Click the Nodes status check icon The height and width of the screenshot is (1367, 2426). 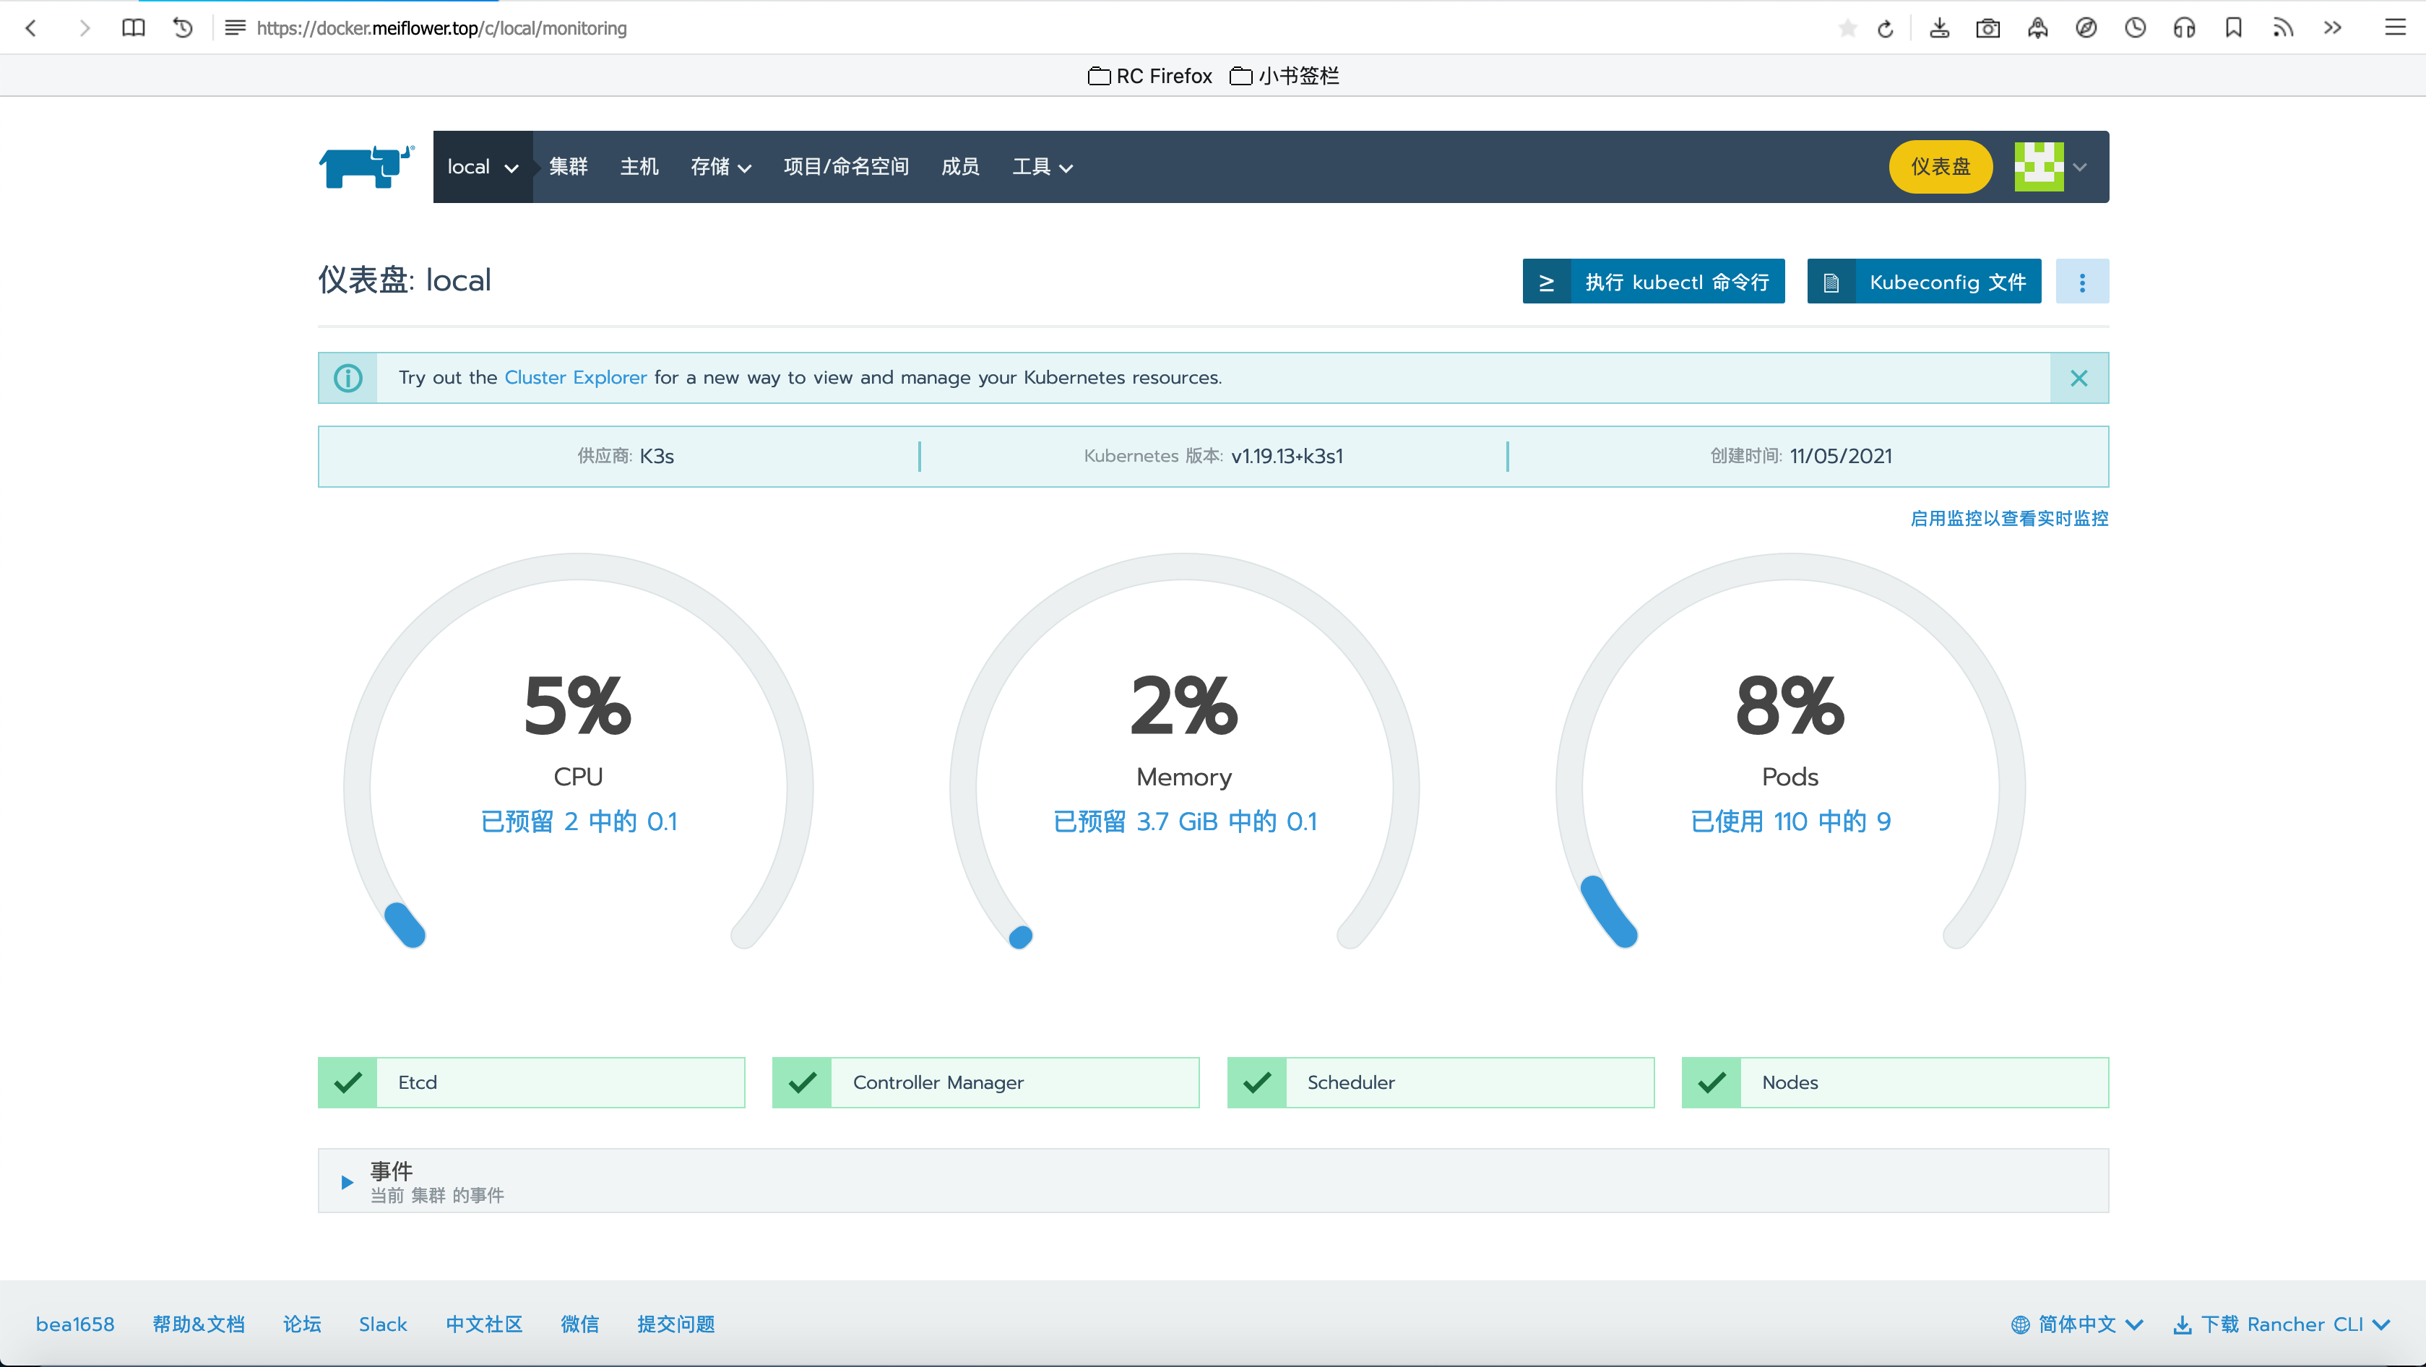point(1711,1082)
